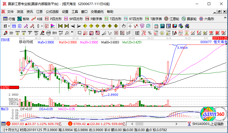
Task: Step one bar left with gray arrow
Action: [73, 26]
